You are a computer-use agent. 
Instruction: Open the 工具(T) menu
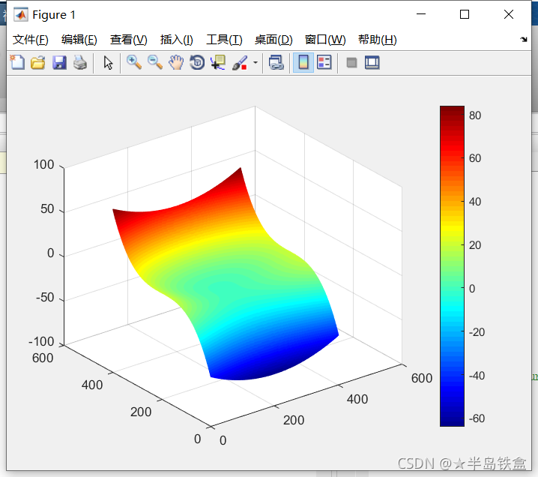coord(224,40)
